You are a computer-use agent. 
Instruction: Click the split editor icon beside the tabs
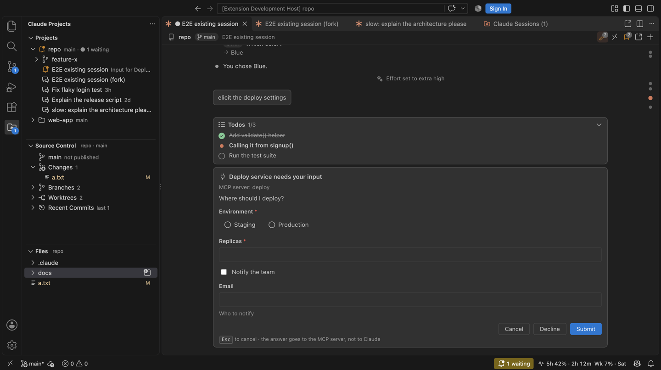(x=640, y=24)
